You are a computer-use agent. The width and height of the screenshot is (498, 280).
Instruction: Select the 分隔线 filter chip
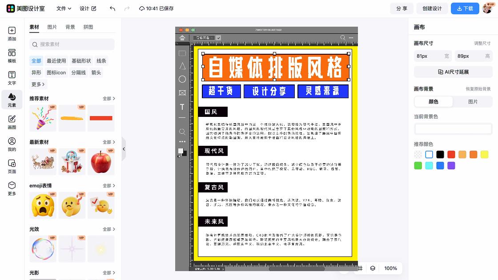pos(78,72)
